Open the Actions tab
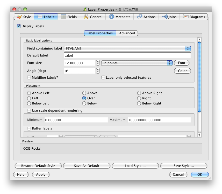This screenshot has width=222, height=194. (146, 17)
